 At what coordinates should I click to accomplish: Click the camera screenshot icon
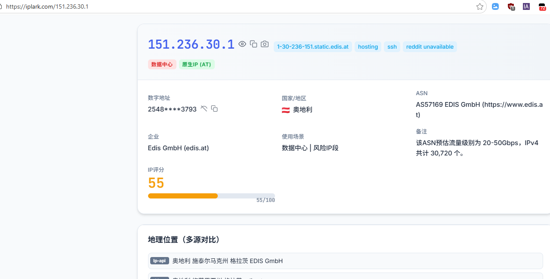pyautogui.click(x=265, y=44)
